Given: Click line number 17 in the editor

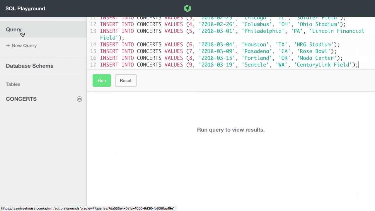Looking at the screenshot, I should 93,65.
